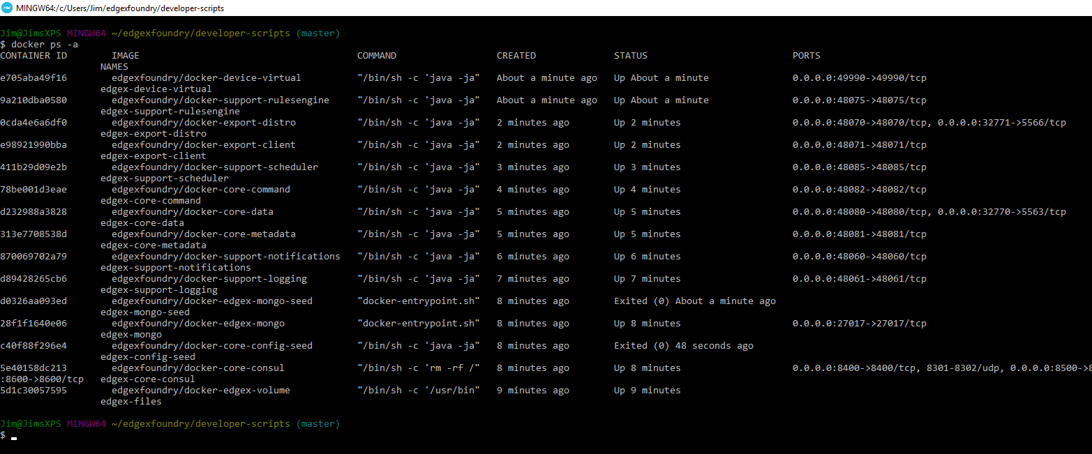Viewport: 1092px width, 454px height.
Task: Click the CONTAINER ID column header
Action: (33, 56)
